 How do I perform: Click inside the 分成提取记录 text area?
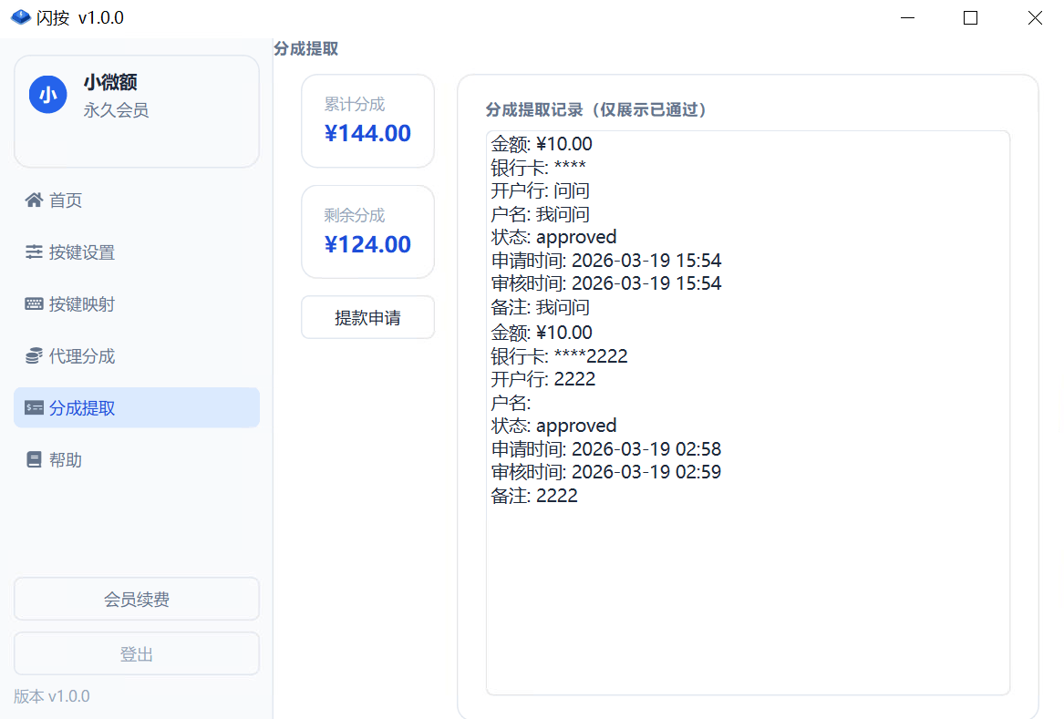(x=748, y=592)
